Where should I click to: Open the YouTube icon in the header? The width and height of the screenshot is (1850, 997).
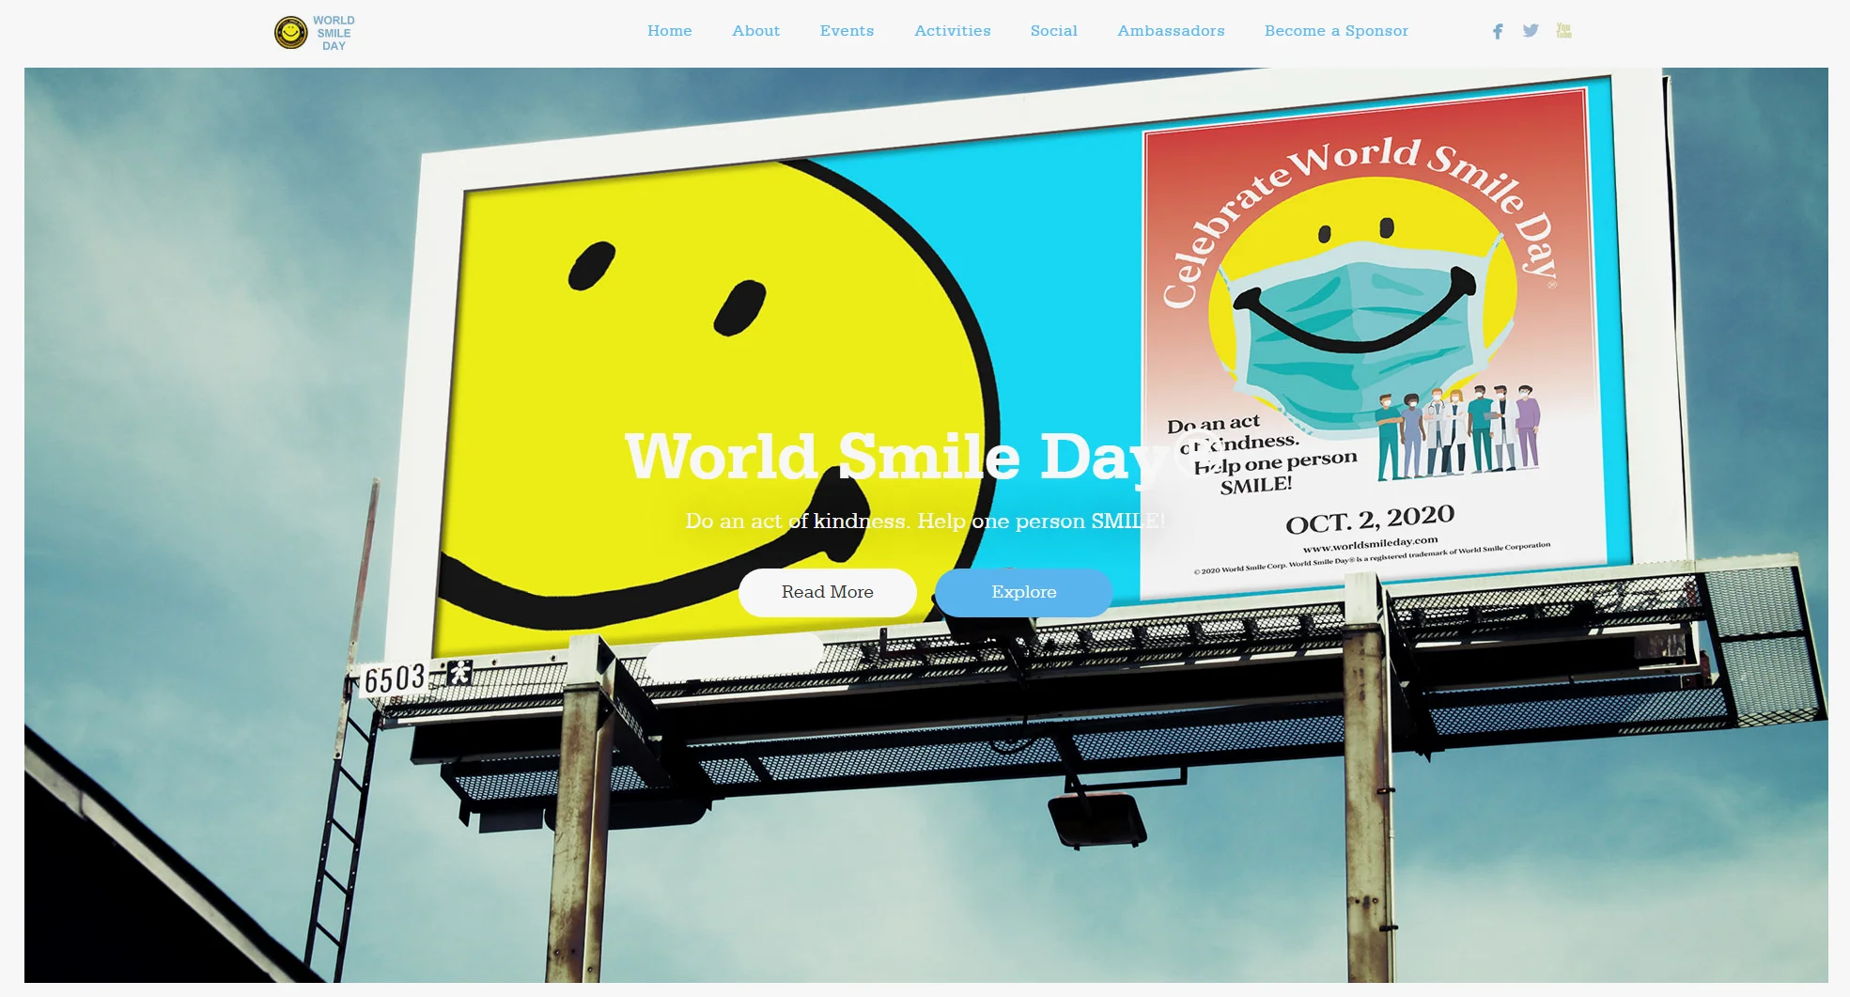click(x=1563, y=31)
